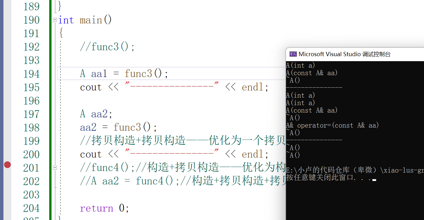Place cursor on 'A aa1 = func3();' line
This screenshot has width=424, height=220.
point(124,74)
